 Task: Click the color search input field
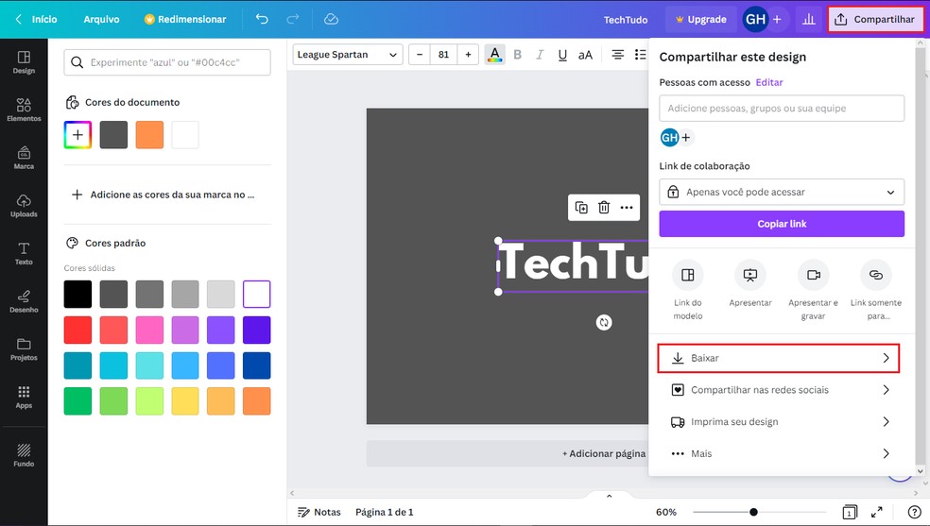[168, 62]
